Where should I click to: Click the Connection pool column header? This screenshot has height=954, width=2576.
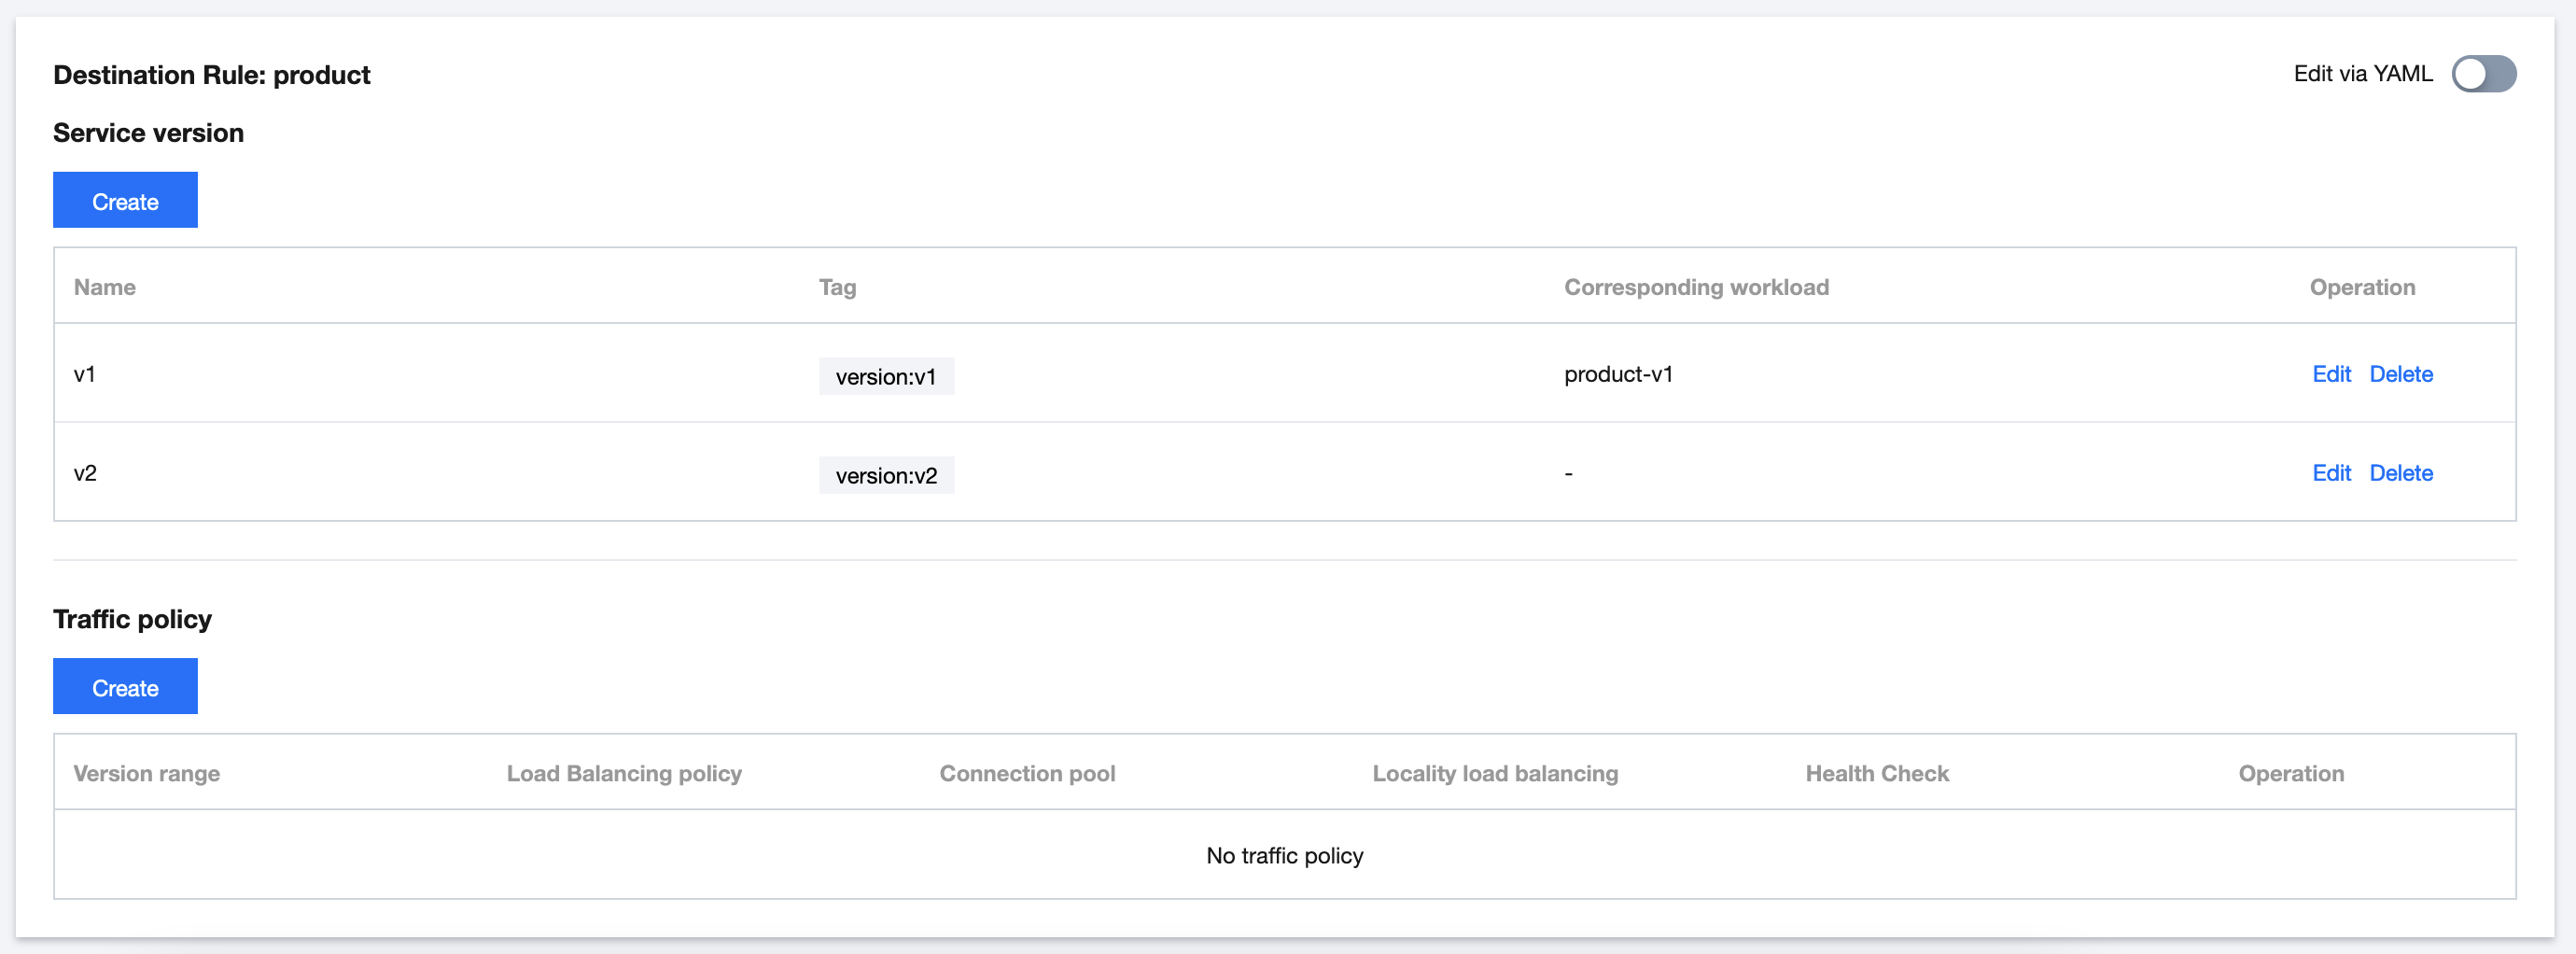(1027, 773)
